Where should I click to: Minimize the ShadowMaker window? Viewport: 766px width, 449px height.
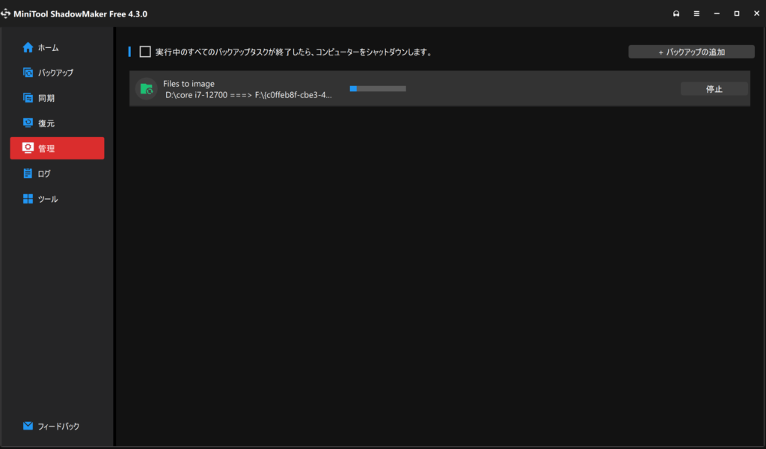point(717,13)
